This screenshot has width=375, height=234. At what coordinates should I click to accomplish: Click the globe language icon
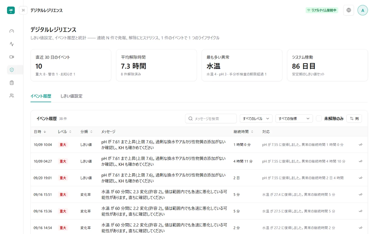pyautogui.click(x=349, y=10)
